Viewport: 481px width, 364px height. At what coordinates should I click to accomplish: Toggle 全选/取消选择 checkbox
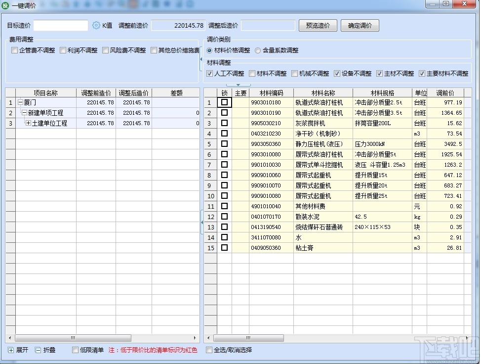[209, 350]
